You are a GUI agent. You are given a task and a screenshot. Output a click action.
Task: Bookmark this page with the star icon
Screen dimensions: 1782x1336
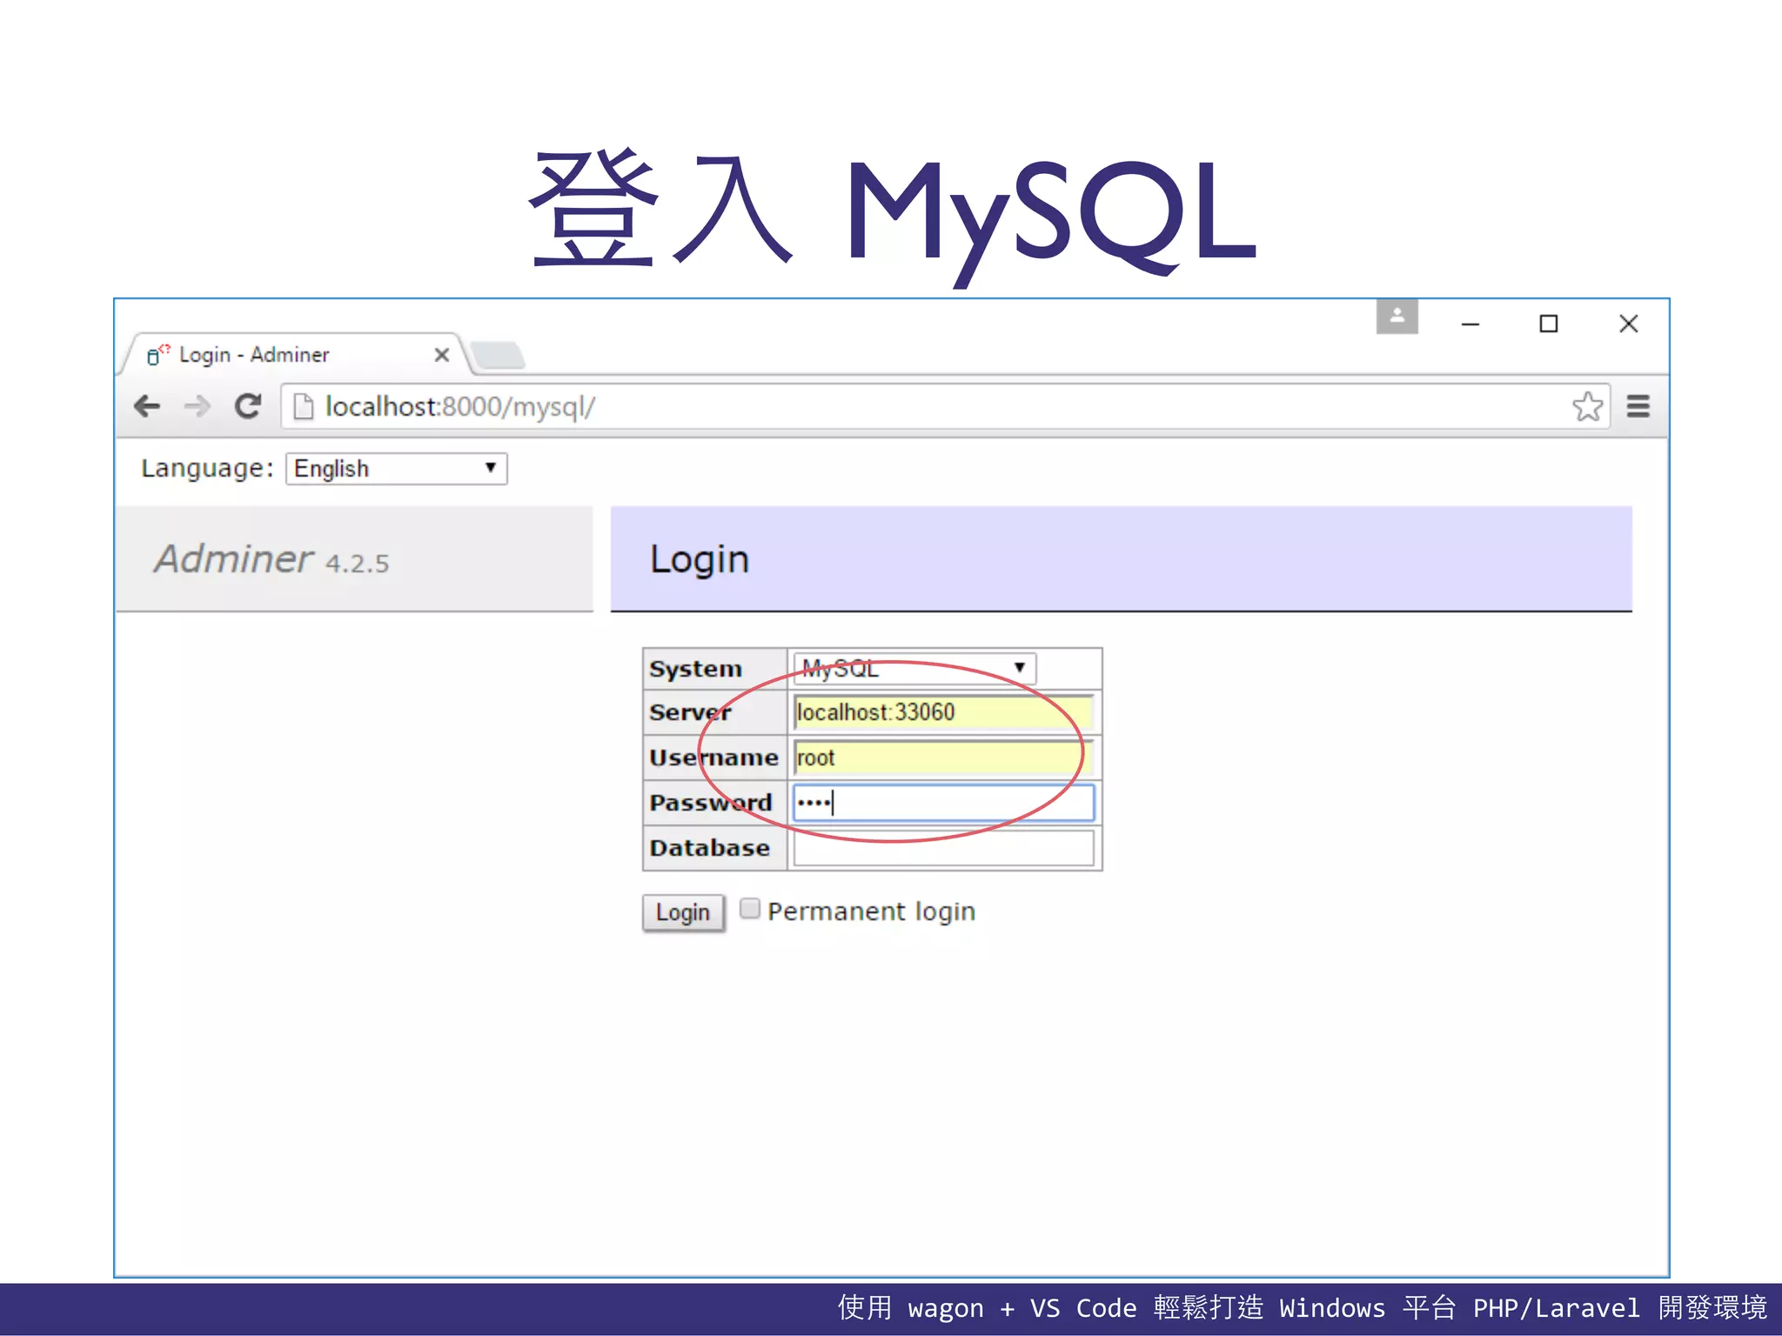tap(1587, 406)
